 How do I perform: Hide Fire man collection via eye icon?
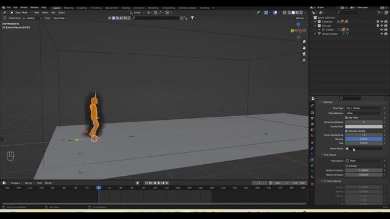pyautogui.click(x=382, y=26)
